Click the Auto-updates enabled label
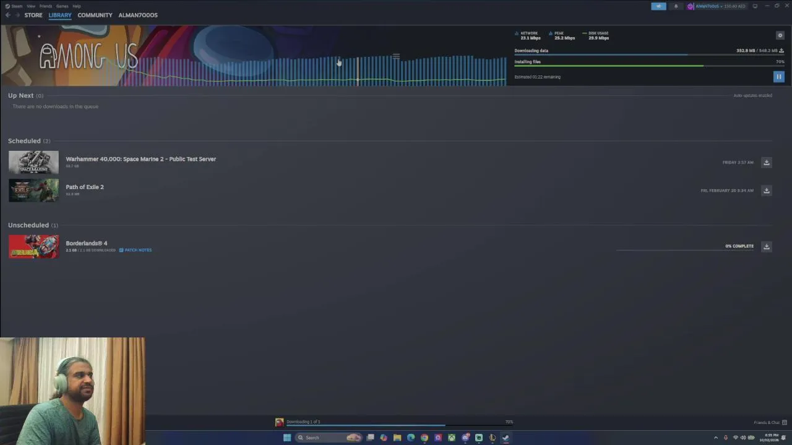Viewport: 792px width, 445px height. [752, 96]
